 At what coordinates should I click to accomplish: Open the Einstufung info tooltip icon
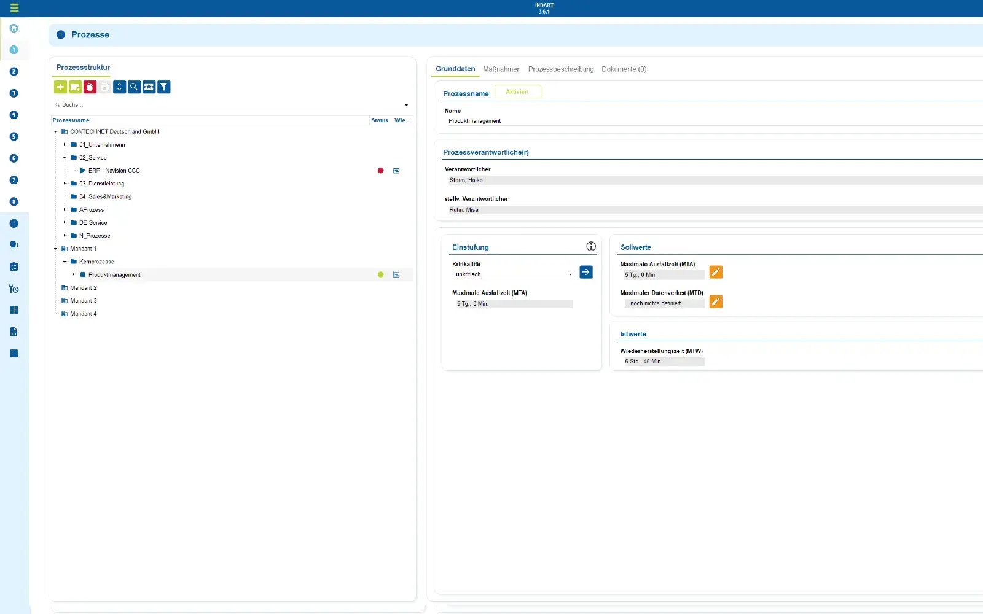[x=590, y=246]
